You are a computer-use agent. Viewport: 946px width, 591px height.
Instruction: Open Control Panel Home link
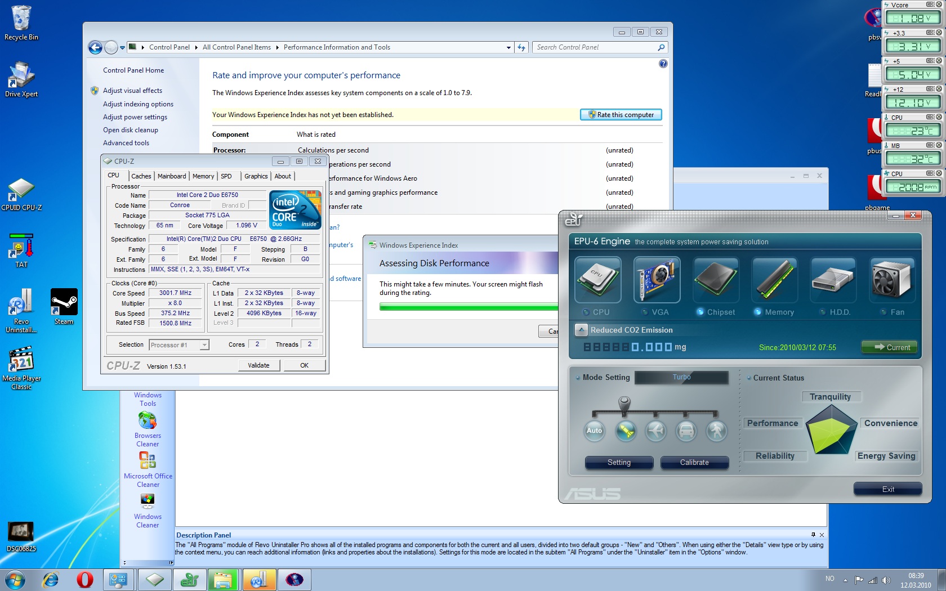click(133, 70)
